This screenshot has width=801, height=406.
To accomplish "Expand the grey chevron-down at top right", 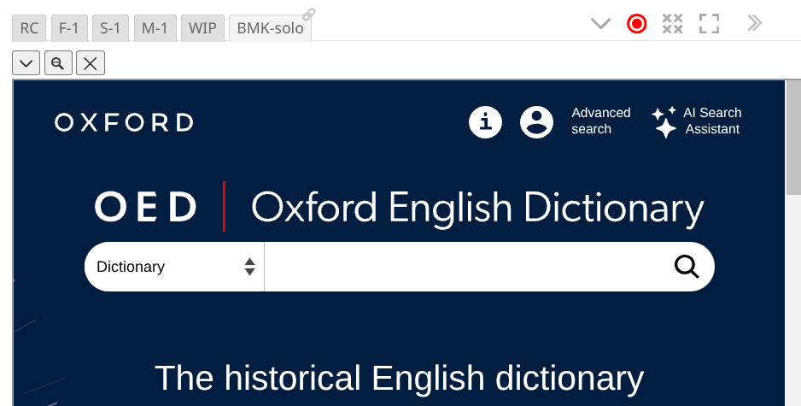I will coord(601,23).
